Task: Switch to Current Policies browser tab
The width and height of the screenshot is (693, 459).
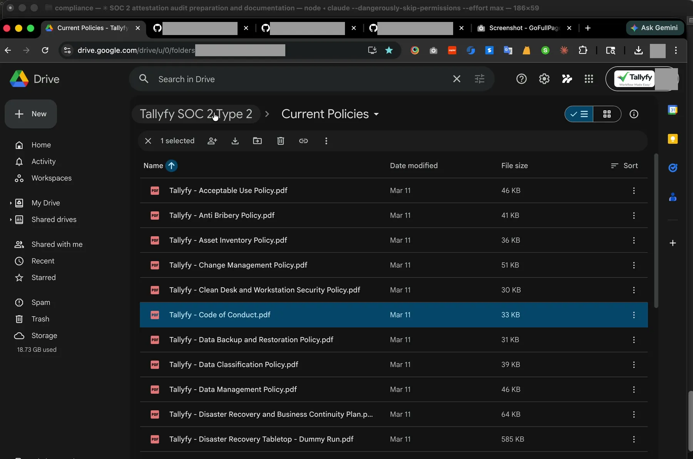Action: click(92, 28)
